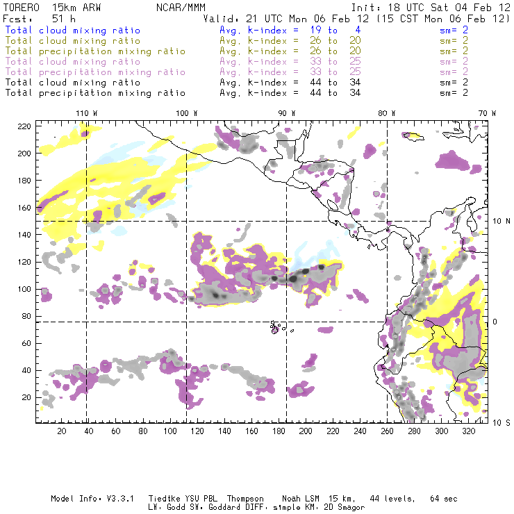Click the 'Init: 18 UTC Sat 04 Feb 12' text

coord(431,7)
